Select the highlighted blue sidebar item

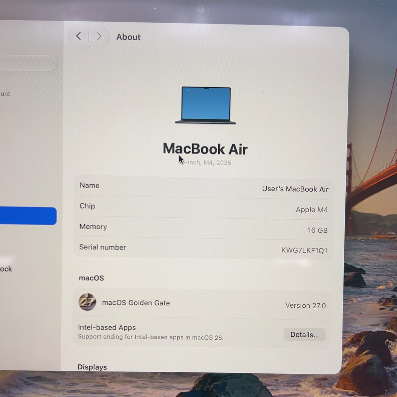(x=28, y=216)
